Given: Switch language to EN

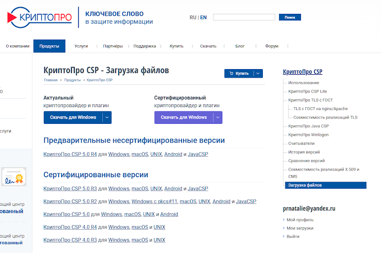Looking at the screenshot, I should pos(203,17).
